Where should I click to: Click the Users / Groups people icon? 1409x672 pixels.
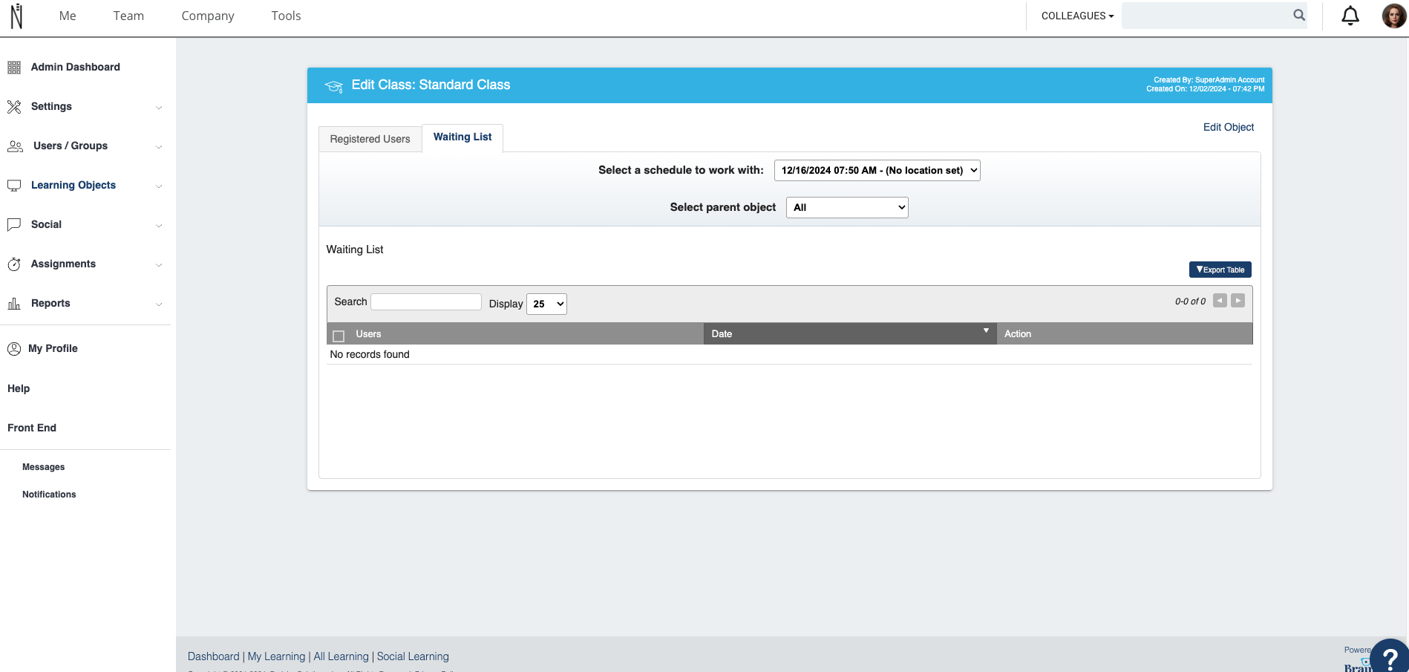[x=15, y=146]
